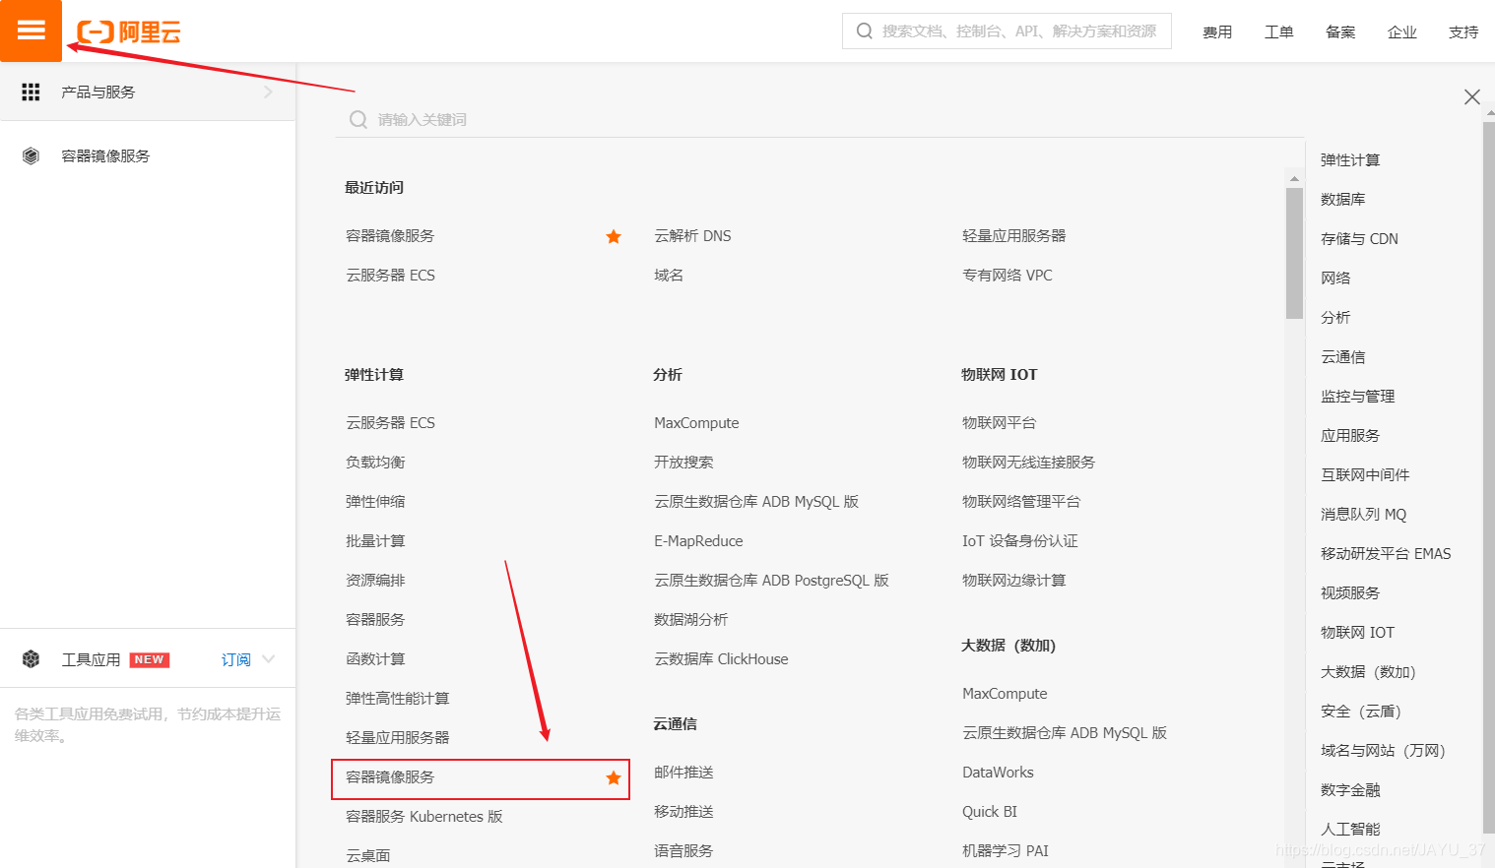Open the 支持 top menu
This screenshot has height=868, width=1495.
point(1463,31)
